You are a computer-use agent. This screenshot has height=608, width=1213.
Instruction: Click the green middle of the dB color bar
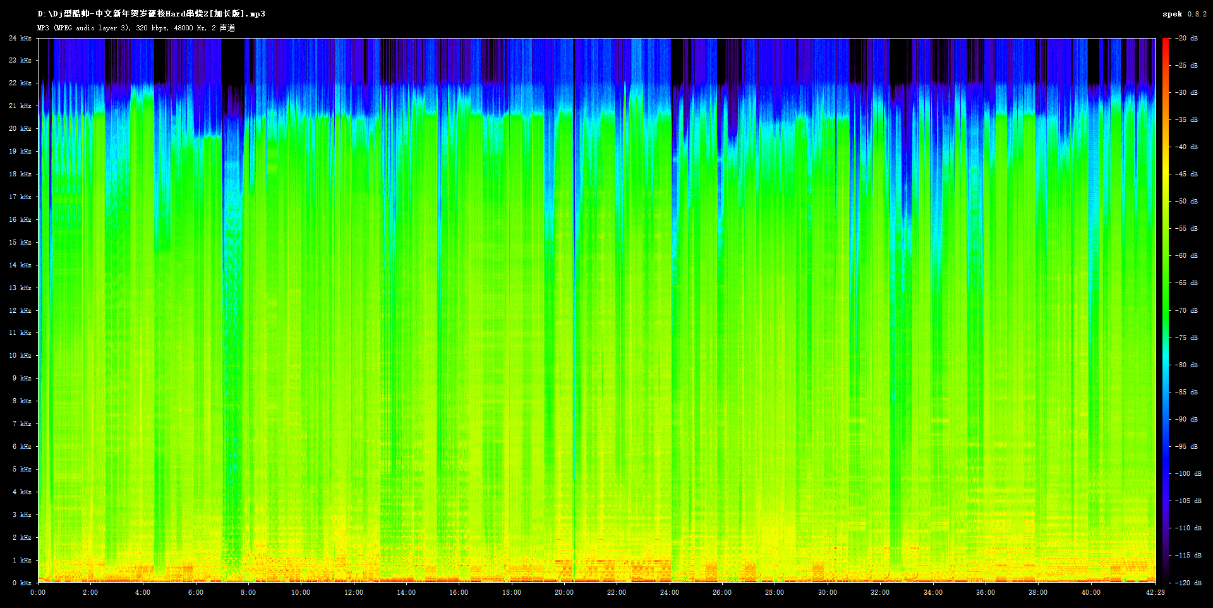1166,310
